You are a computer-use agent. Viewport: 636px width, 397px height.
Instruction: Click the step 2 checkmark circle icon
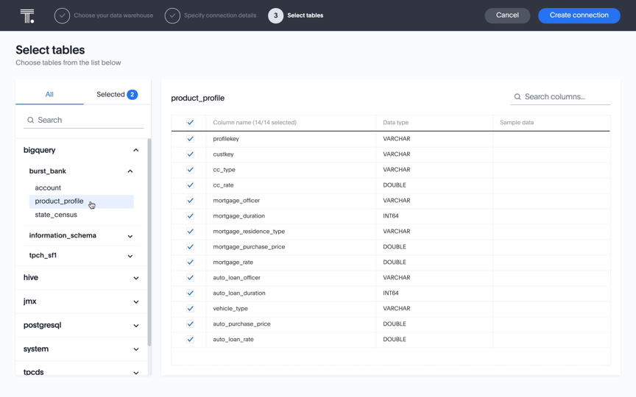click(172, 15)
